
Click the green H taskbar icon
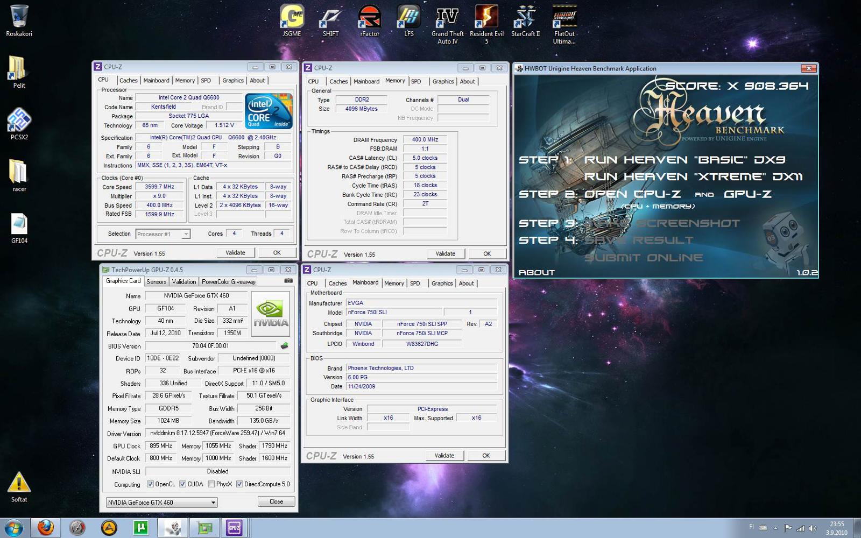[140, 528]
